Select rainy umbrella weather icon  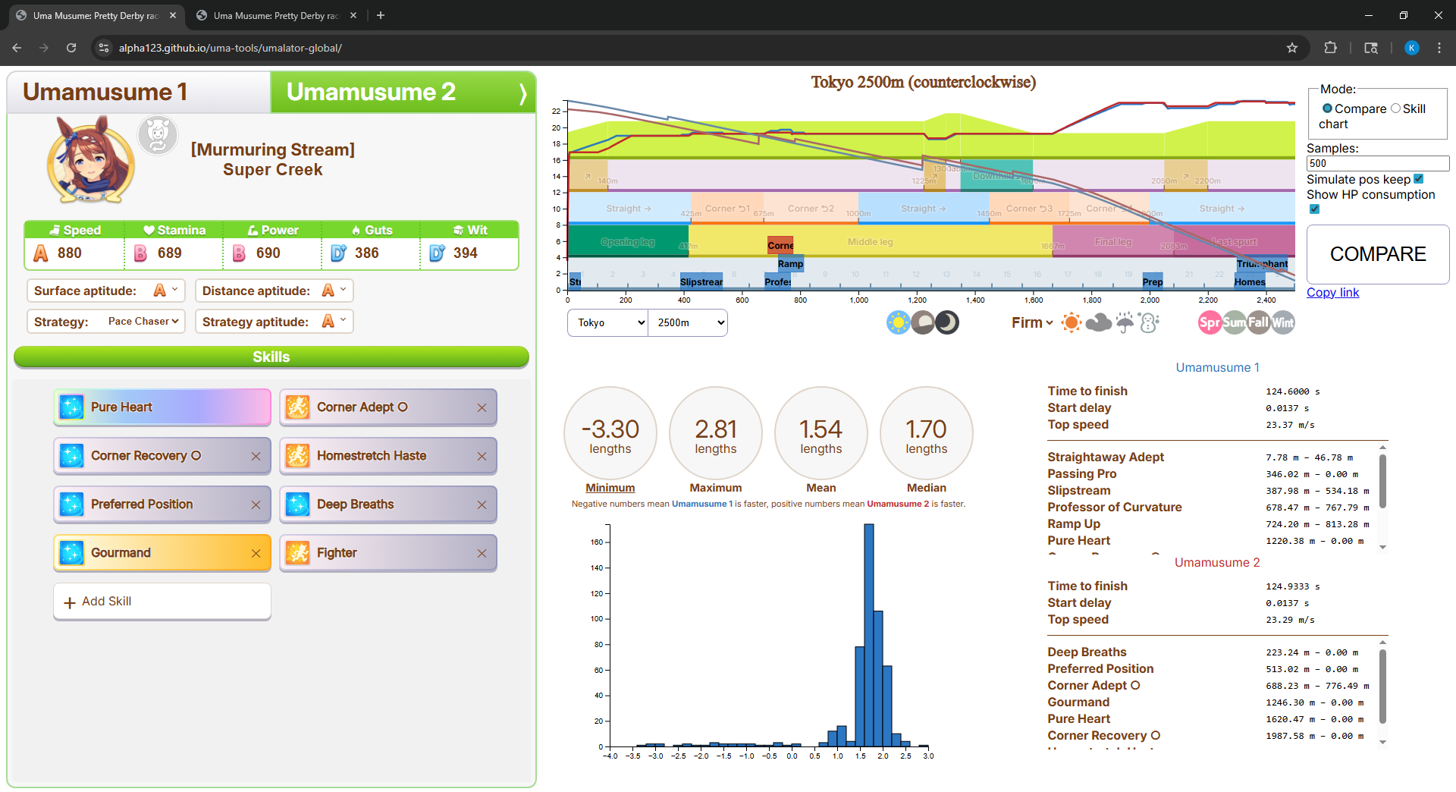pos(1125,322)
